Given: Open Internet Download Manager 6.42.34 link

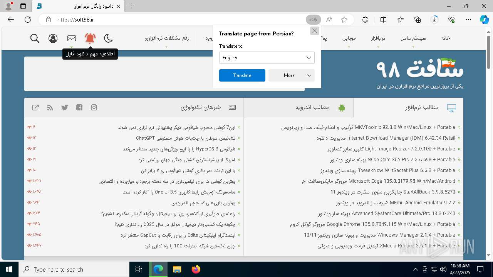Looking at the screenshot, I should click(x=386, y=138).
